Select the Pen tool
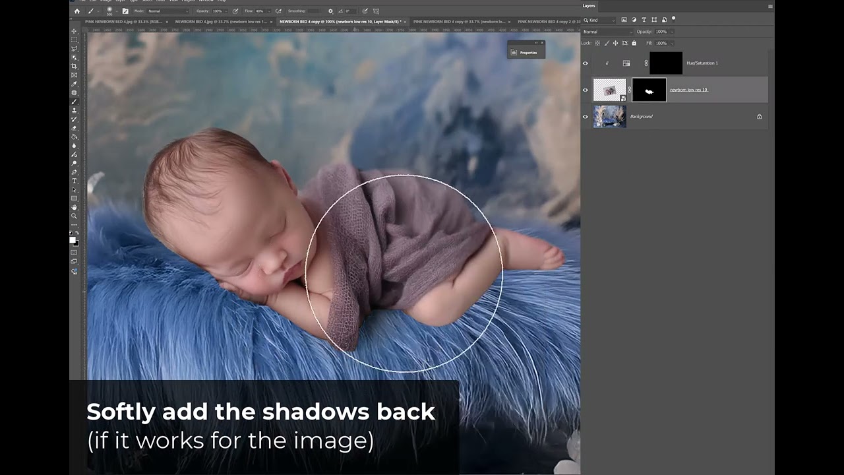The image size is (844, 475). click(74, 172)
